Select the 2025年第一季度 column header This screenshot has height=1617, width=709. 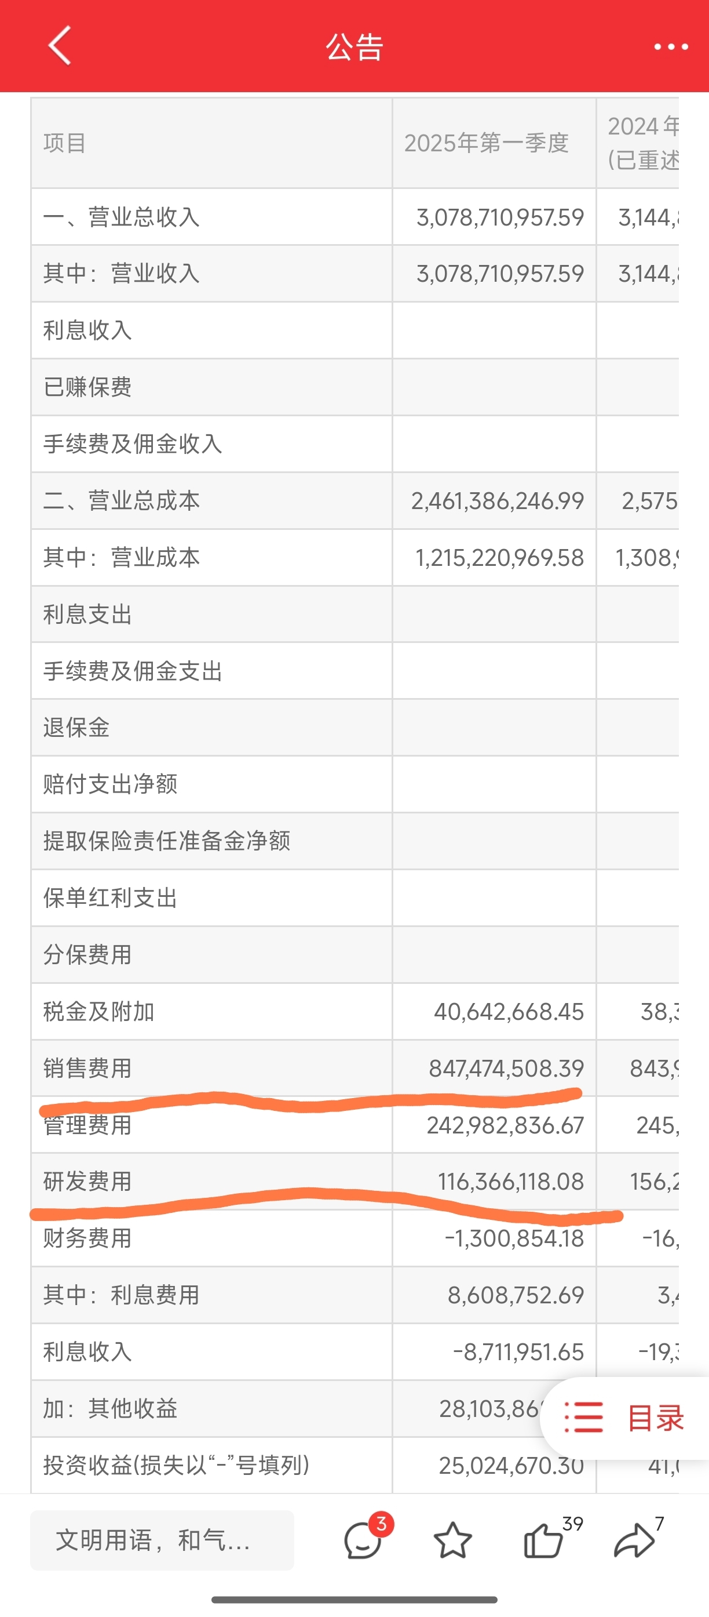tap(487, 143)
